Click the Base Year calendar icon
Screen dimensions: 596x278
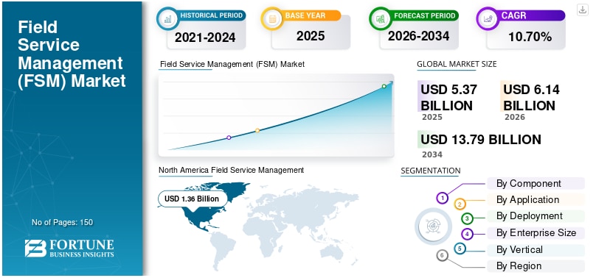[272, 19]
